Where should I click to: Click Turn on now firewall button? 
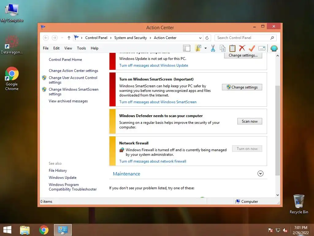[x=247, y=149]
